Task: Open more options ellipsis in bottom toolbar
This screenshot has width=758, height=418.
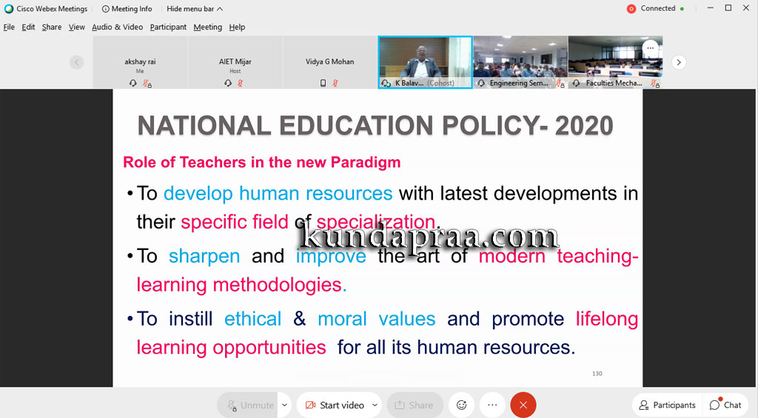Action: tap(492, 405)
